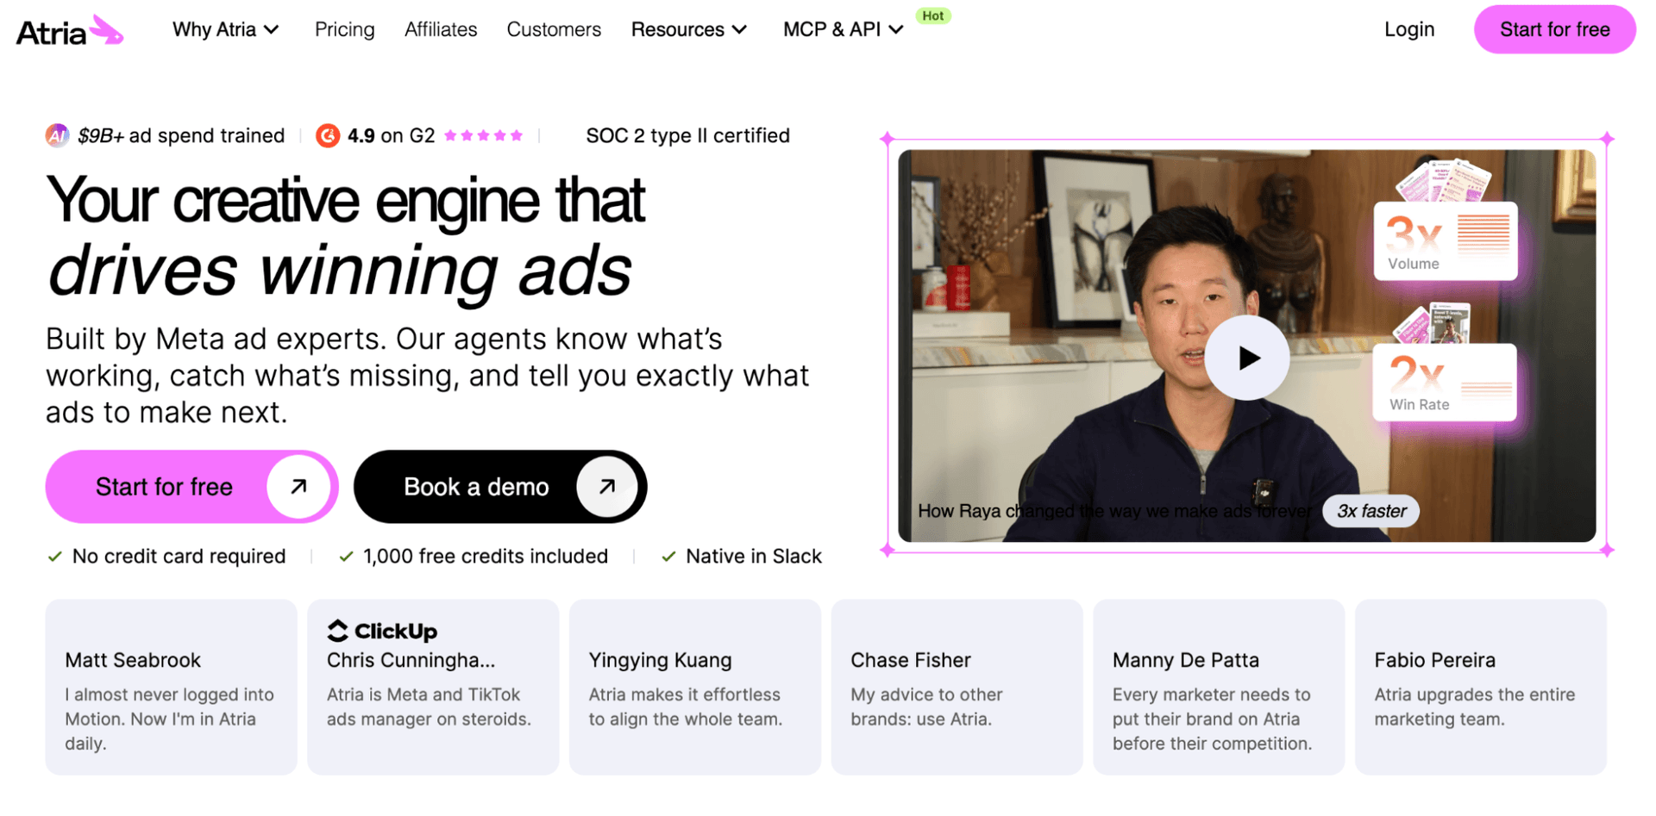Click the checkmark beside 1,000 free credits included
Image resolution: width=1656 pixels, height=816 pixels.
click(x=346, y=557)
